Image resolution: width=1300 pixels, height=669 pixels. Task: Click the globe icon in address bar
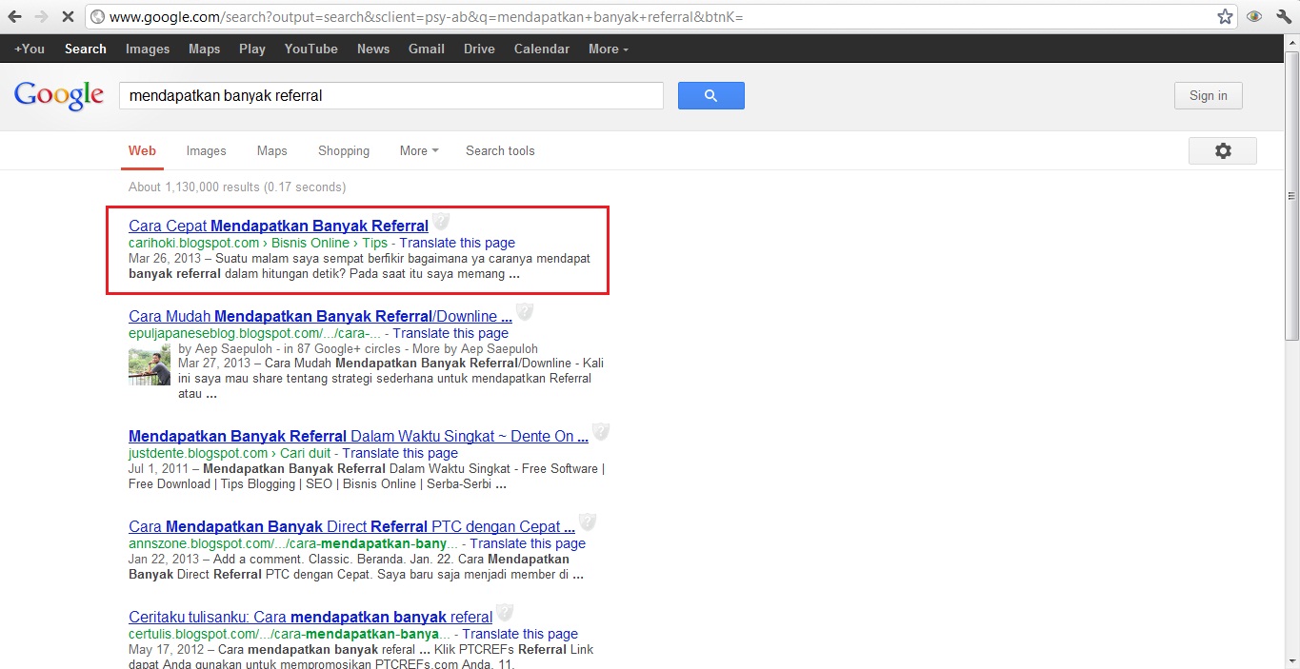pyautogui.click(x=97, y=17)
